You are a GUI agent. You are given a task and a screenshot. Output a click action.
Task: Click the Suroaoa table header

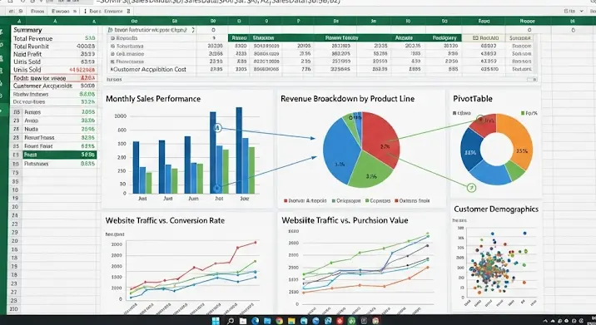[519, 38]
